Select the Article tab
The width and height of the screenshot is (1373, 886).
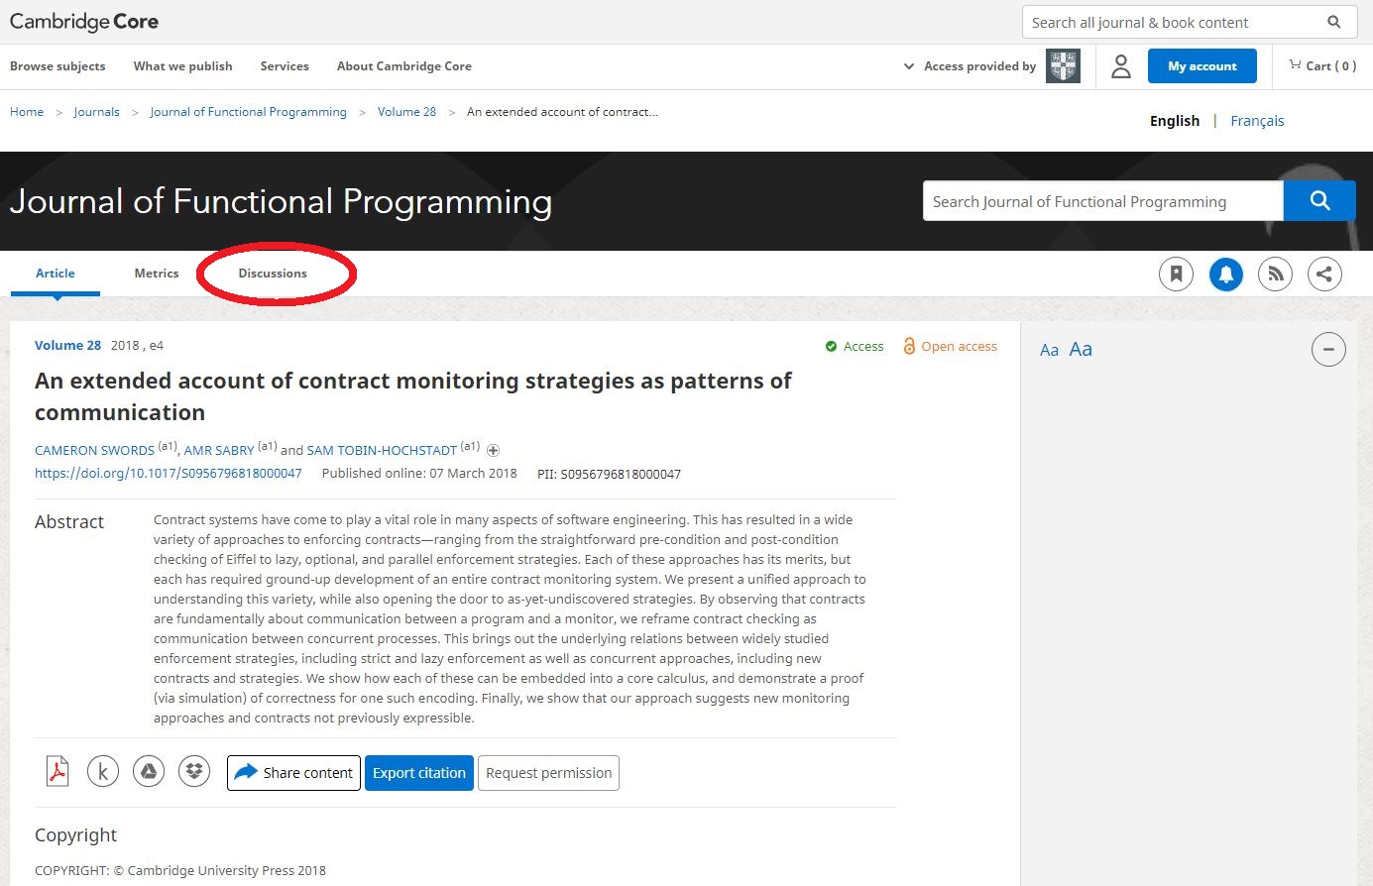[x=56, y=274]
